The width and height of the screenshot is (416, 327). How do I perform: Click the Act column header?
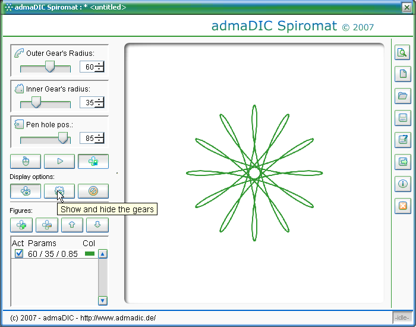(x=18, y=243)
